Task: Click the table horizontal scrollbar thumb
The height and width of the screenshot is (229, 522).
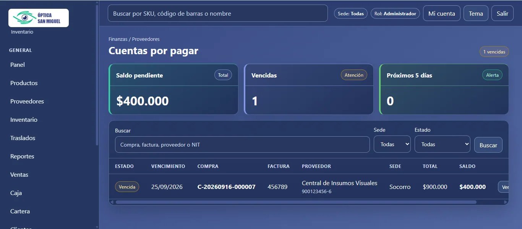Action: (296, 202)
